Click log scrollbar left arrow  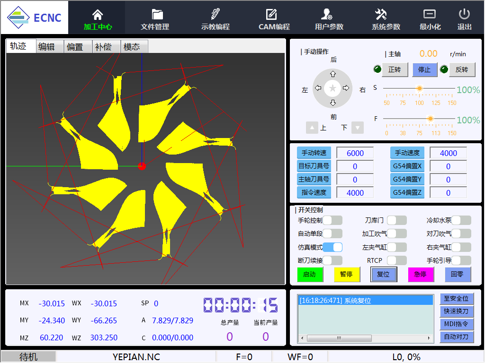click(302, 337)
